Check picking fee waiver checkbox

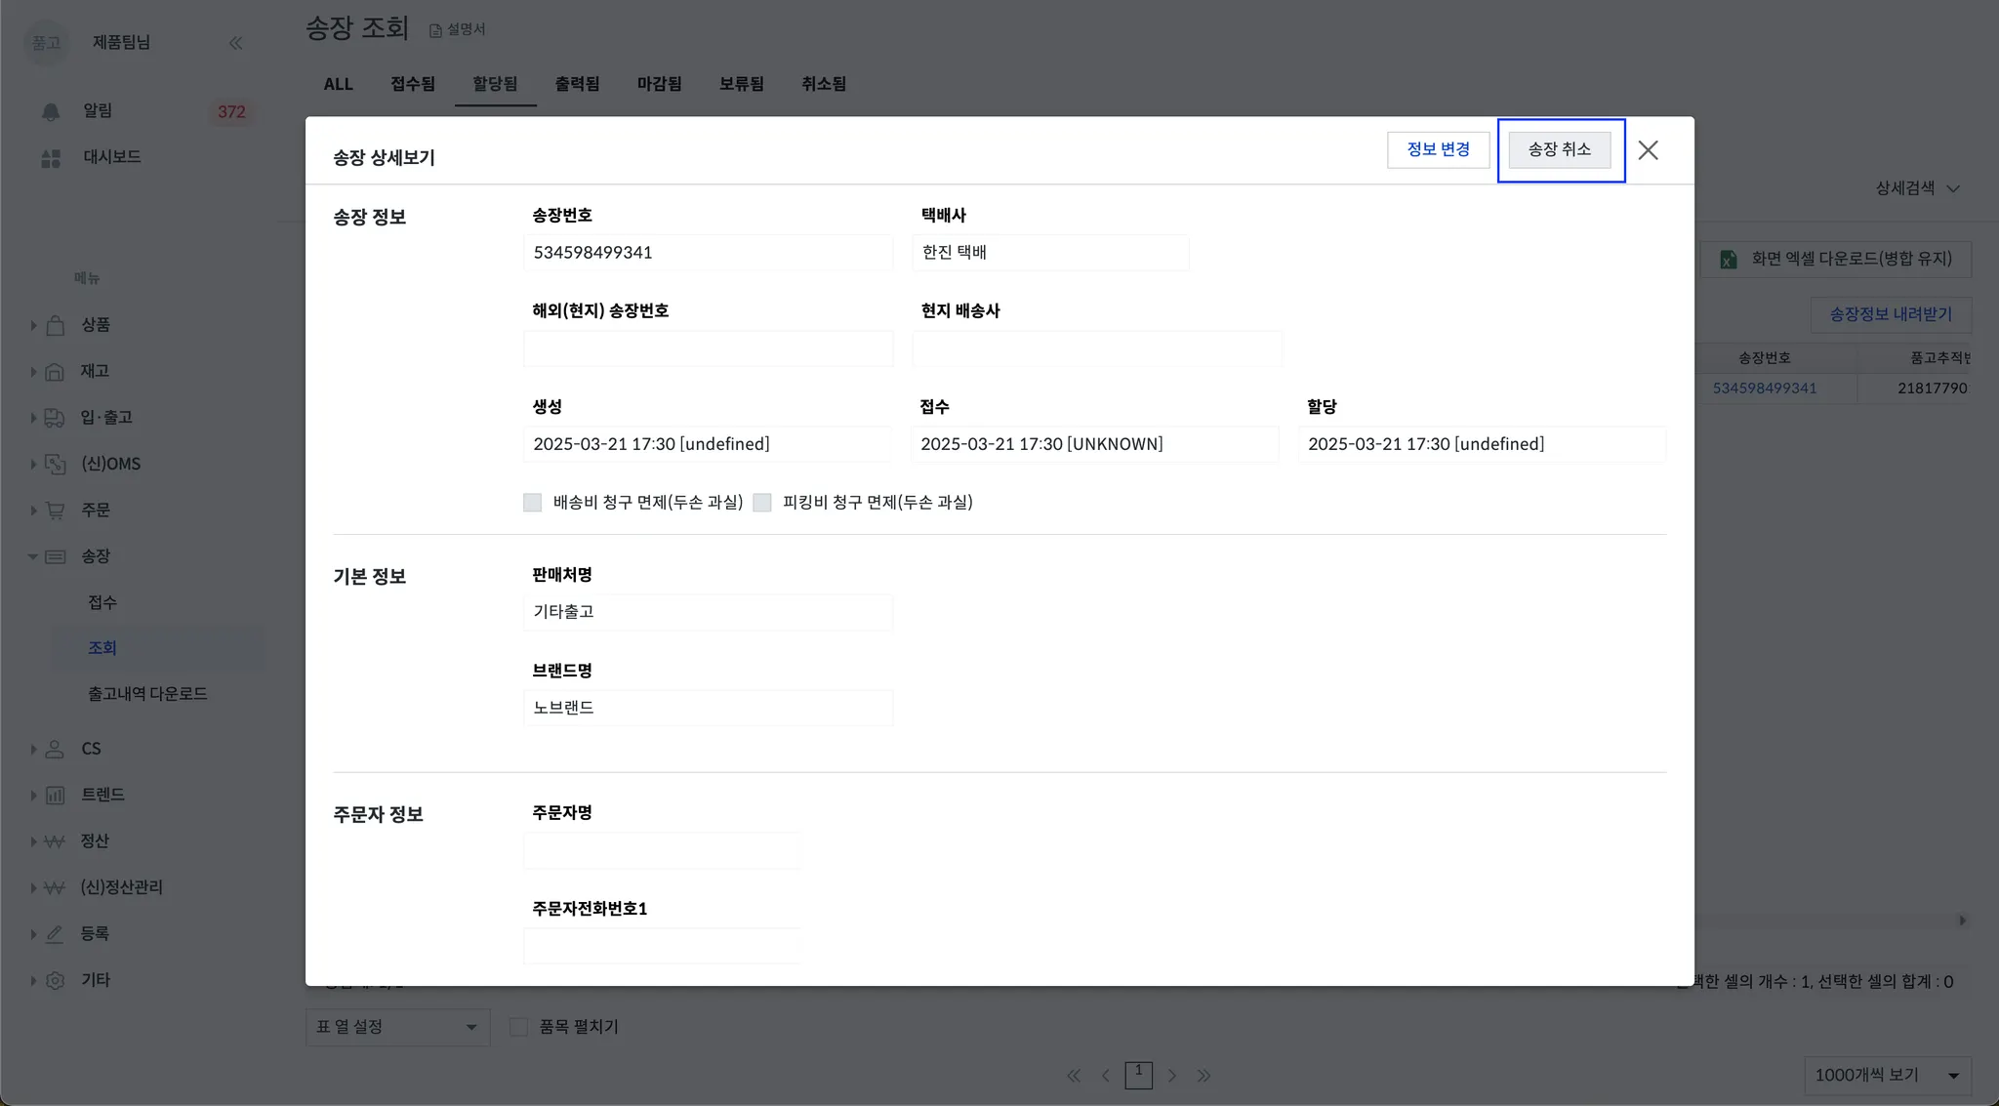point(762,503)
